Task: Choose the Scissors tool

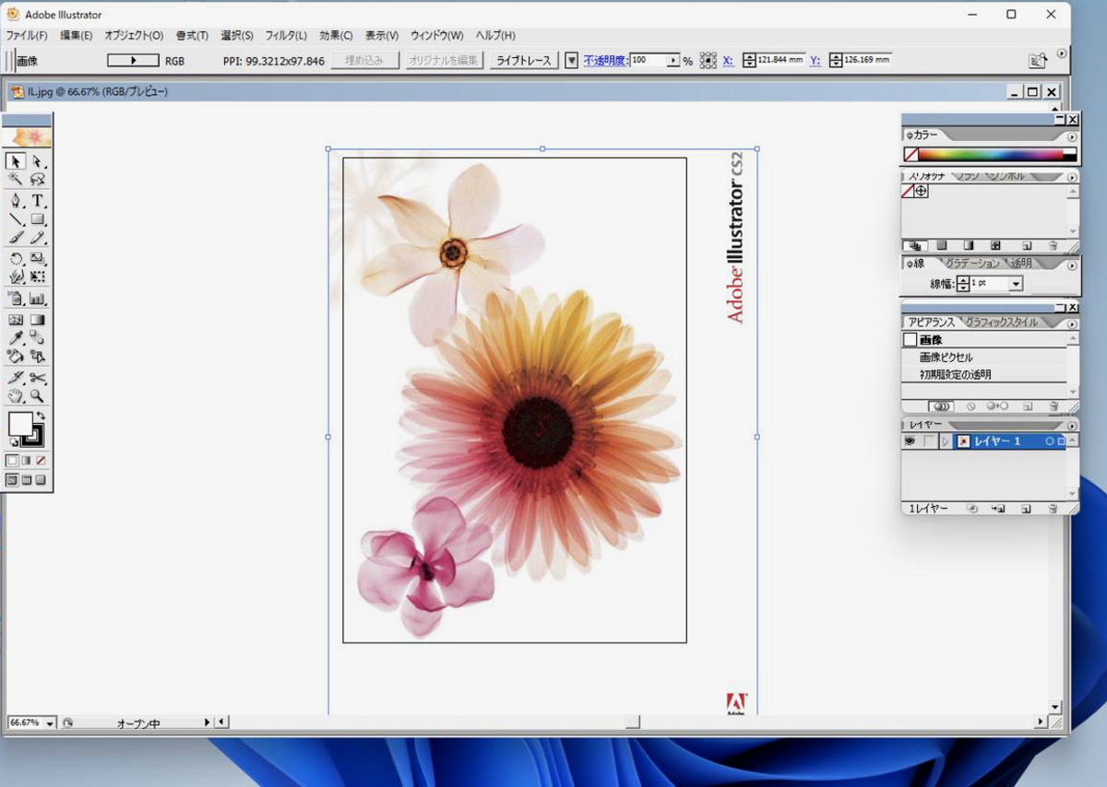Action: tap(38, 378)
